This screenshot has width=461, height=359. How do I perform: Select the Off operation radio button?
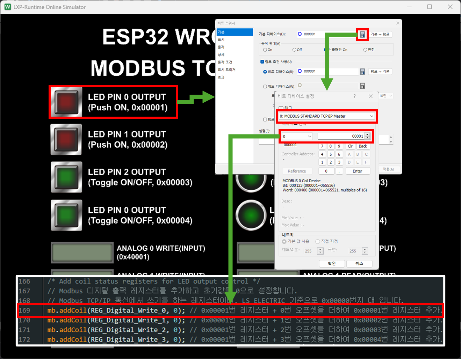(x=295, y=50)
